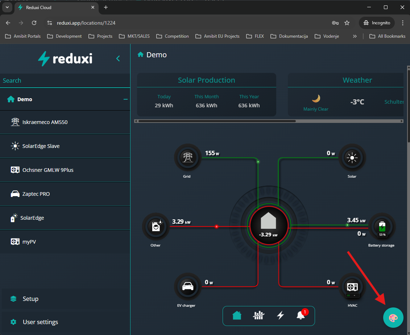The width and height of the screenshot is (410, 335).
Task: Select the home tab in bottom bar
Action: [237, 315]
